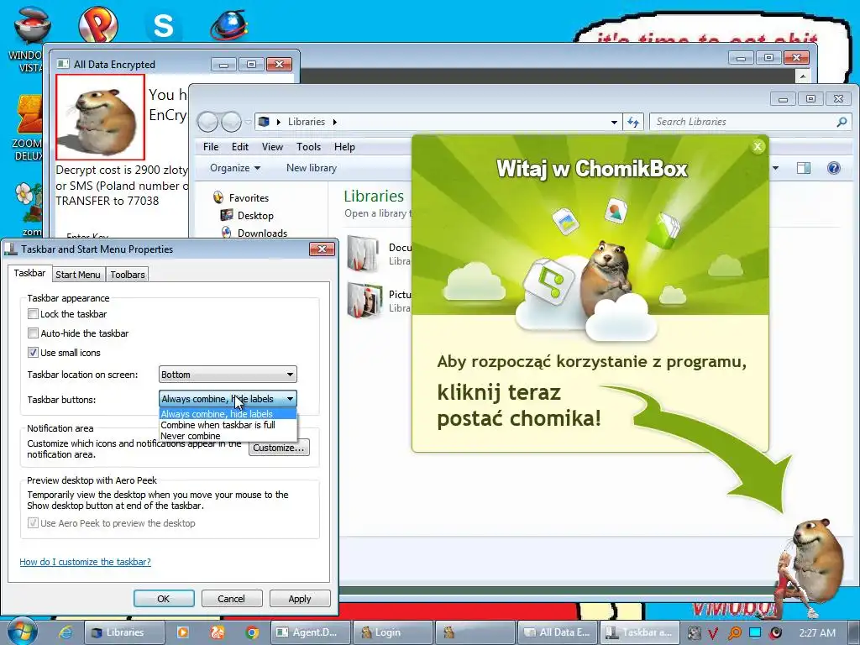Choose Always combine, hide labels in the open list
The image size is (860, 645).
pos(228,414)
